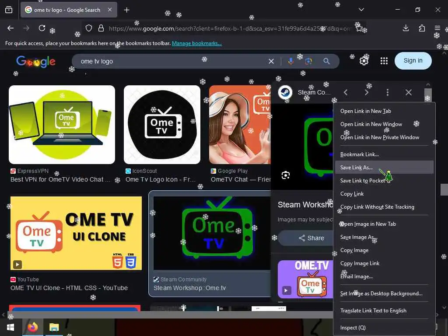The height and width of the screenshot is (336, 448).
Task: Close the ome tv logo tab
Action: pos(110,10)
